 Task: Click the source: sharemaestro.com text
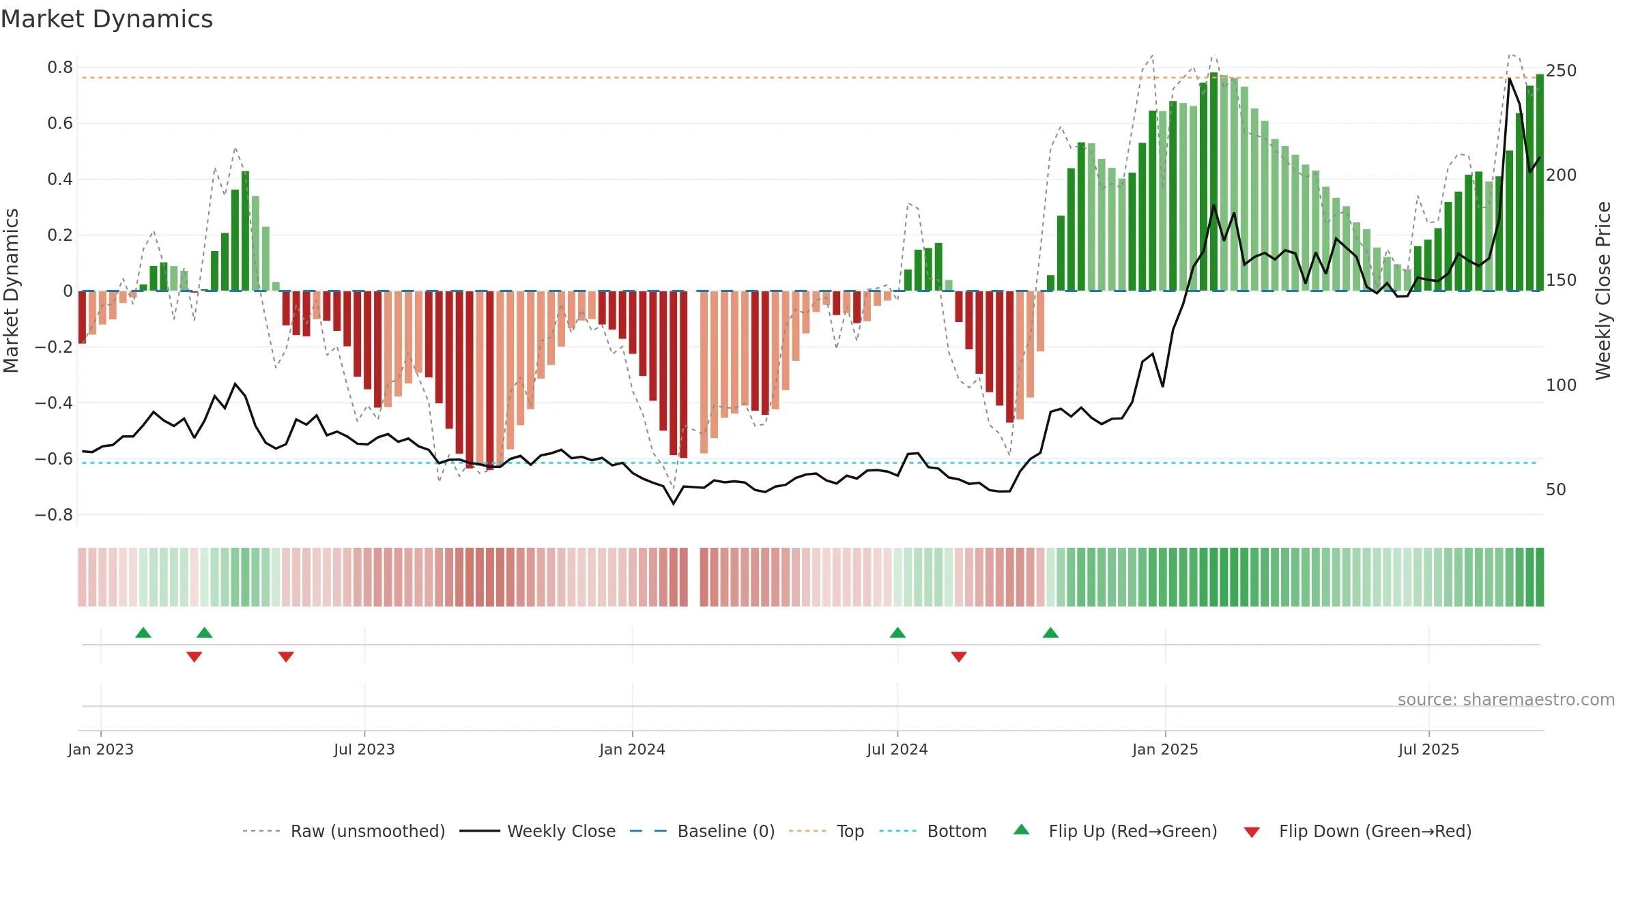[x=1506, y=699]
